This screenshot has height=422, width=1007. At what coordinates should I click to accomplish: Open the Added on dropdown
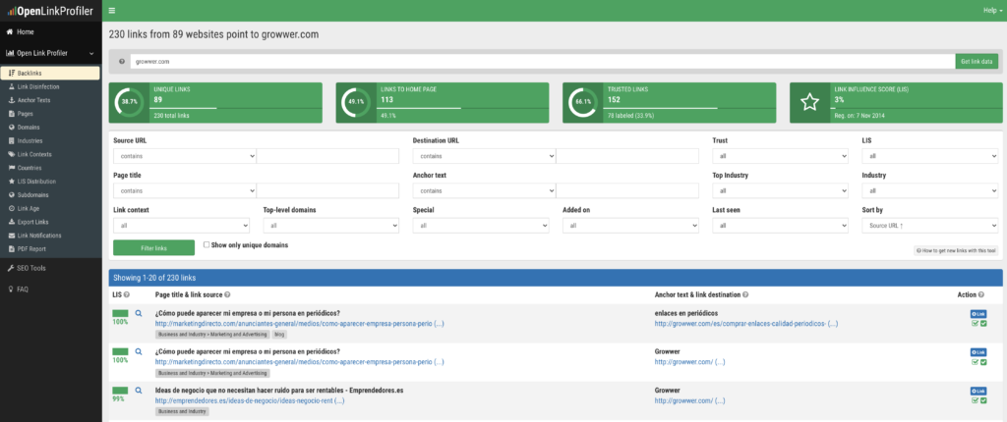click(630, 225)
